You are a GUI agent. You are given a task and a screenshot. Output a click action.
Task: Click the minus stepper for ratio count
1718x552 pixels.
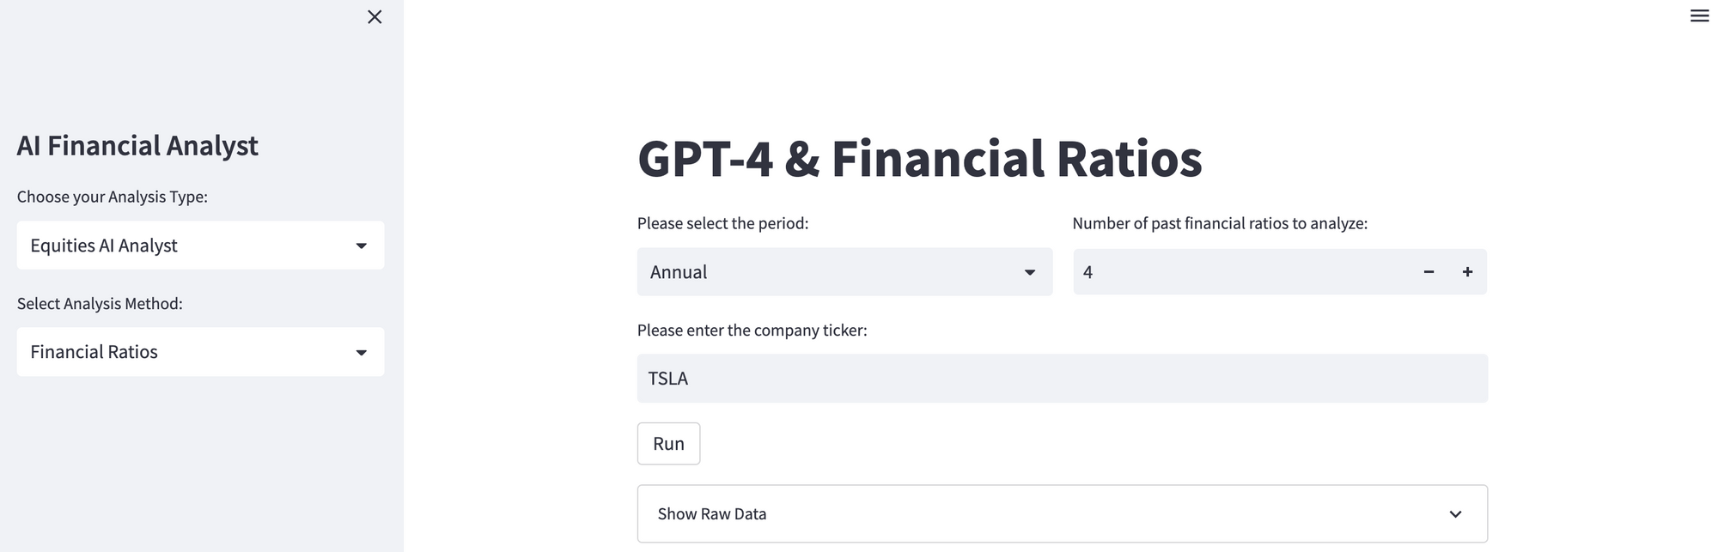pyautogui.click(x=1429, y=272)
